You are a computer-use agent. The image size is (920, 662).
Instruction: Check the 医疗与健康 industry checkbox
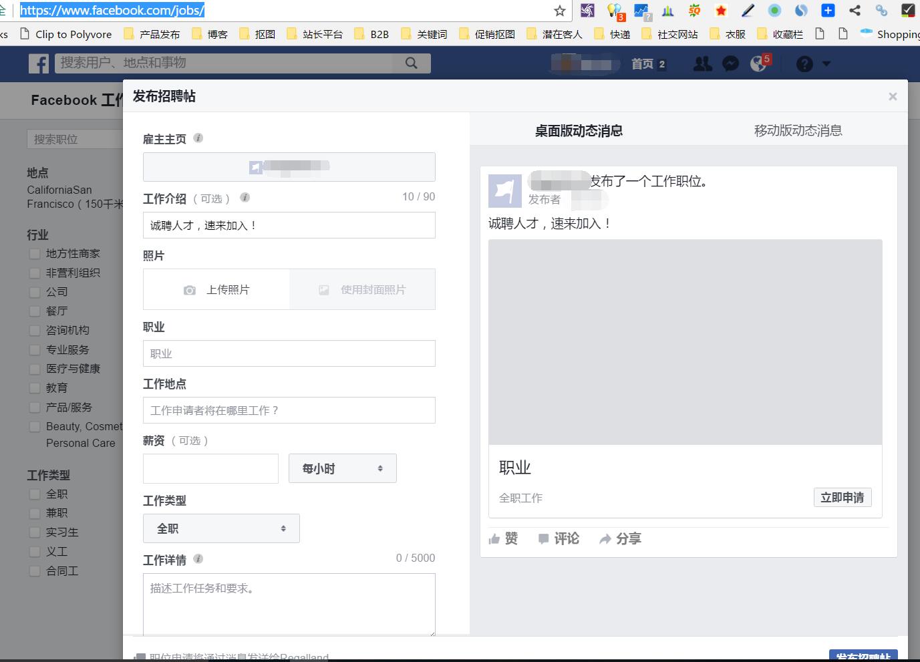coord(35,369)
